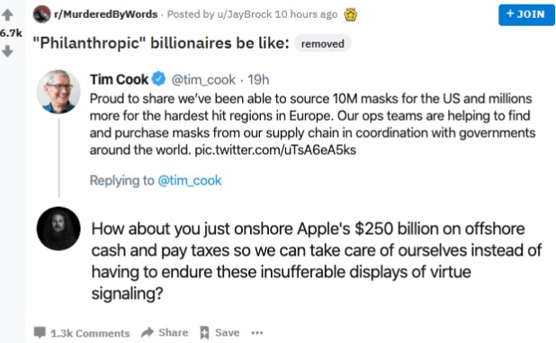The width and height of the screenshot is (556, 343).
Task: Click the Save bookmark icon
Action: (x=204, y=333)
